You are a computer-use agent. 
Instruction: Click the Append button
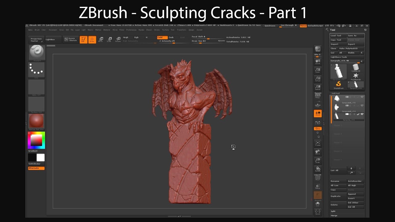[x=356, y=194]
